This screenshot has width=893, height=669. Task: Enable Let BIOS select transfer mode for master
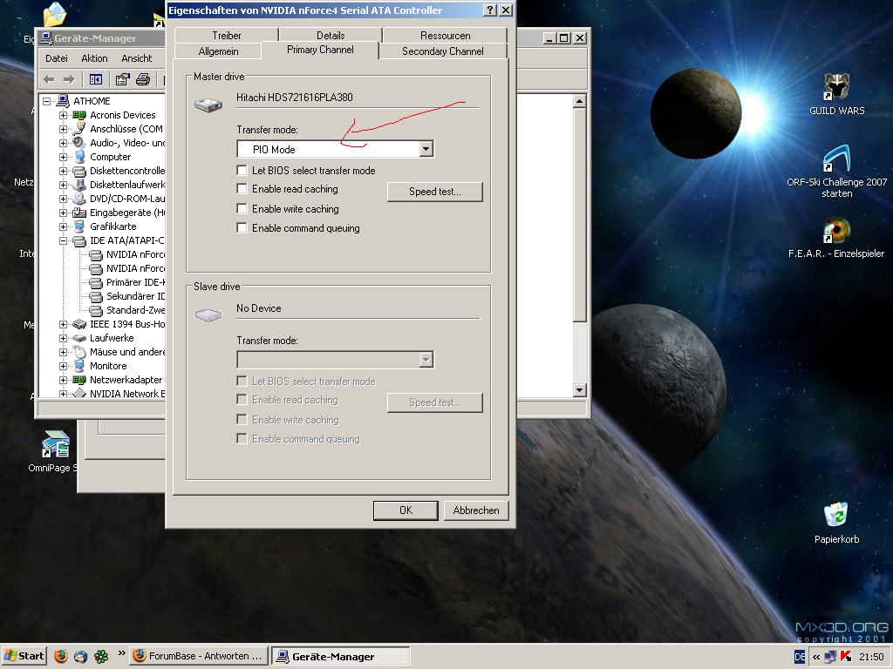pyautogui.click(x=242, y=170)
